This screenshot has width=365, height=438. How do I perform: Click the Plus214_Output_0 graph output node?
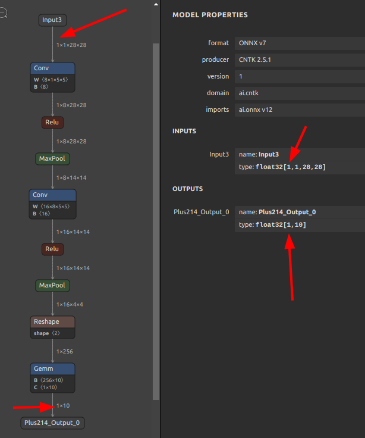[x=52, y=423]
